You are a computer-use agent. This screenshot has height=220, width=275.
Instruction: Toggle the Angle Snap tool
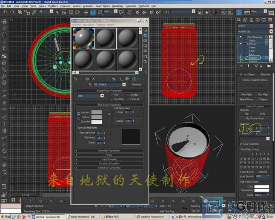[144, 12]
